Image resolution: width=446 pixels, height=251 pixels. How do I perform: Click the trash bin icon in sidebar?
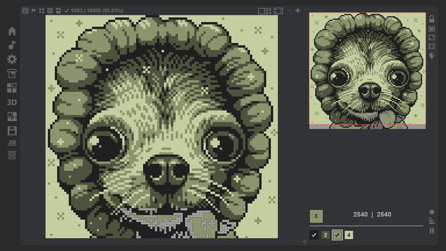tap(12, 155)
